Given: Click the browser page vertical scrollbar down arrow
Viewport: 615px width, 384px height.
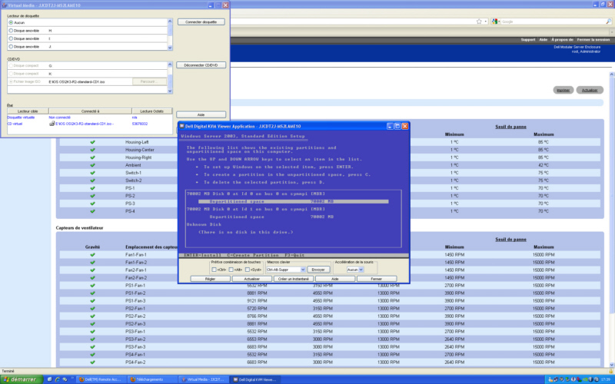Looking at the screenshot, I should (611, 364).
